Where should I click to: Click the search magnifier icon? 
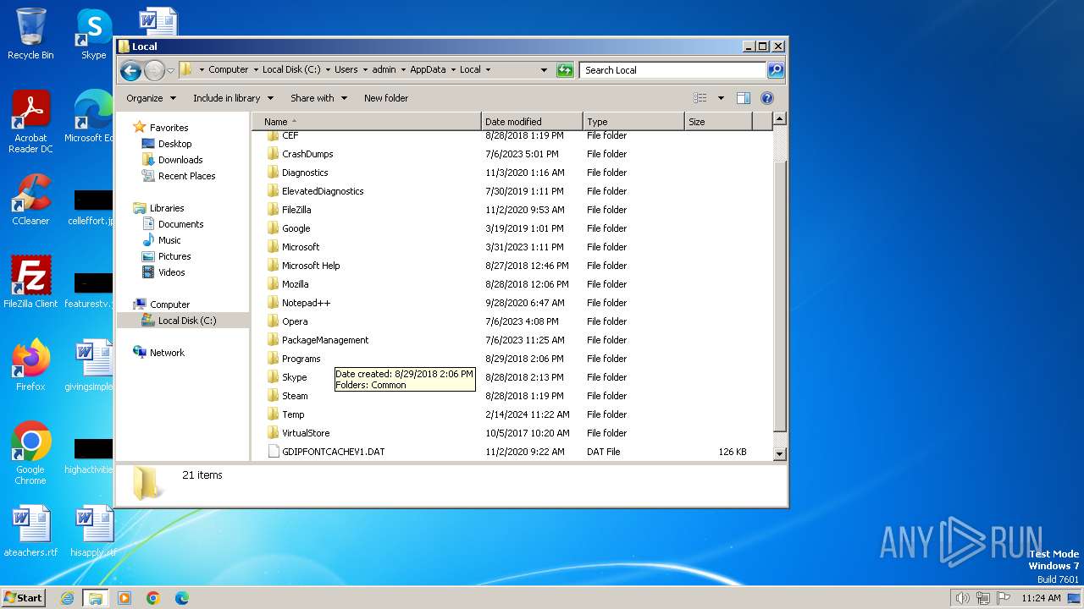point(775,70)
